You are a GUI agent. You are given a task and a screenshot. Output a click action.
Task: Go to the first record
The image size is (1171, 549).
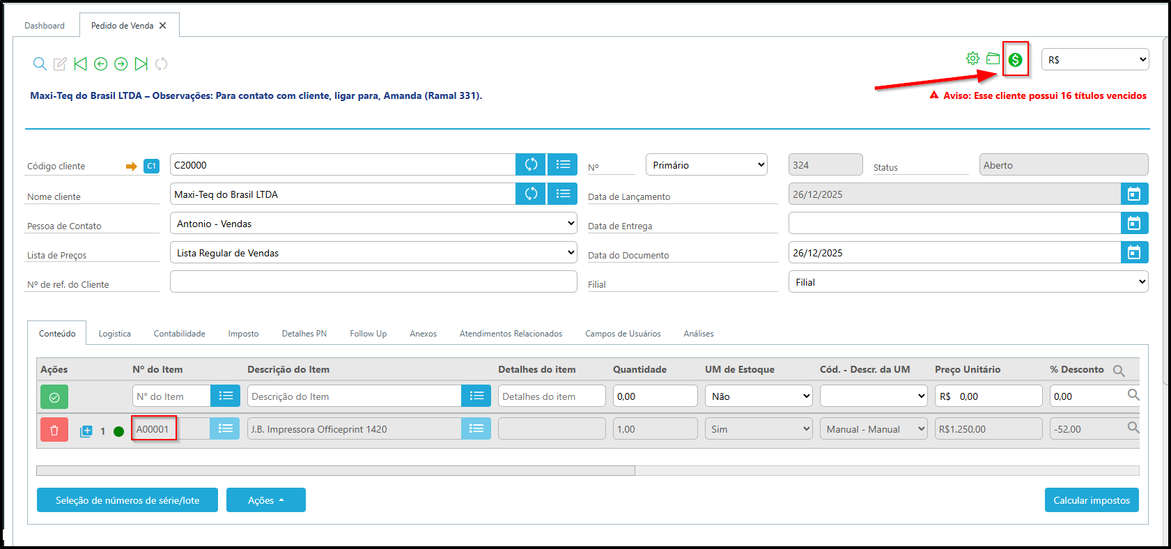[x=80, y=64]
